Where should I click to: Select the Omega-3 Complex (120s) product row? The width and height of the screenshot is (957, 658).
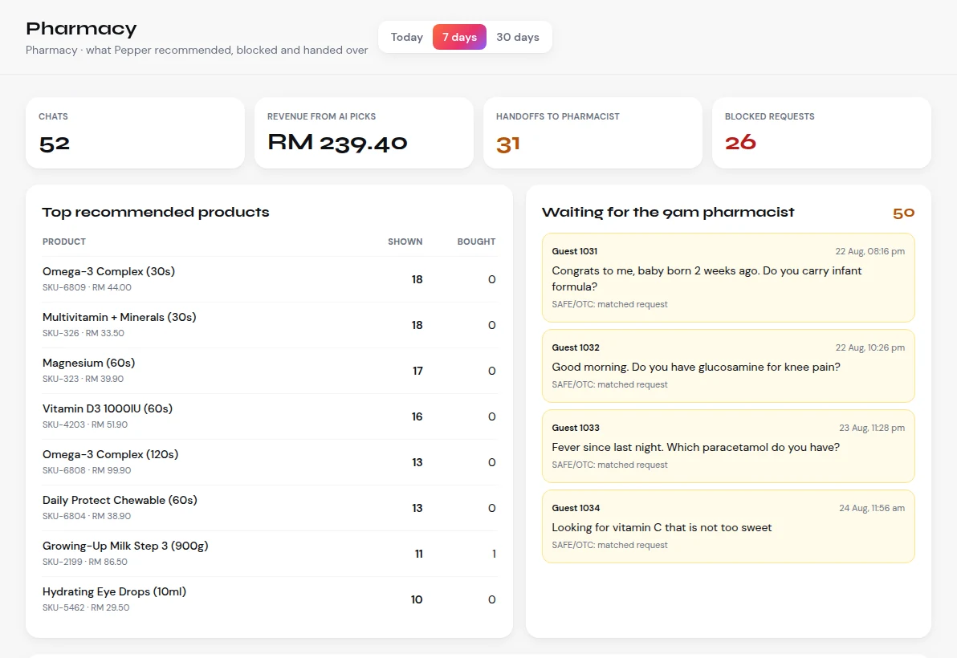(x=269, y=462)
